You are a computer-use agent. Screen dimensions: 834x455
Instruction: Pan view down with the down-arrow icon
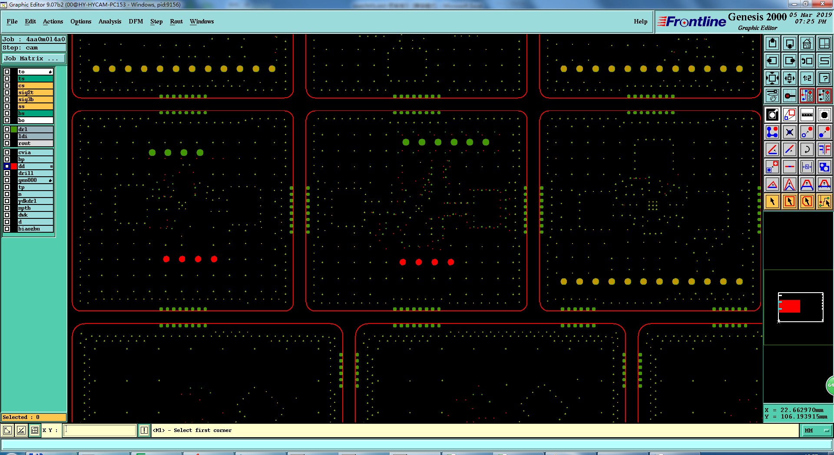click(790, 43)
